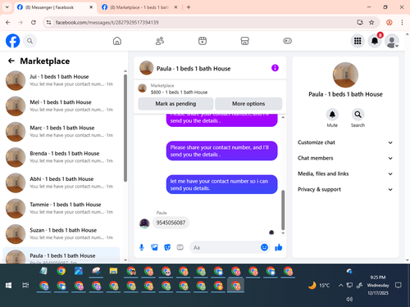Open the account profile avatar menu

pyautogui.click(x=392, y=41)
